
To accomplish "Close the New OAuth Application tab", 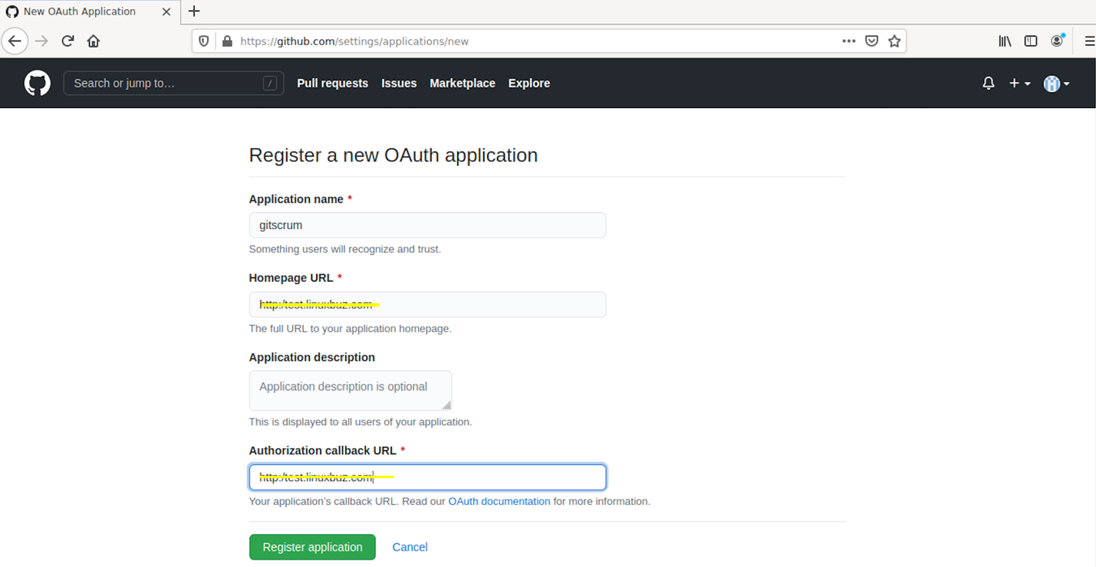I will [166, 11].
